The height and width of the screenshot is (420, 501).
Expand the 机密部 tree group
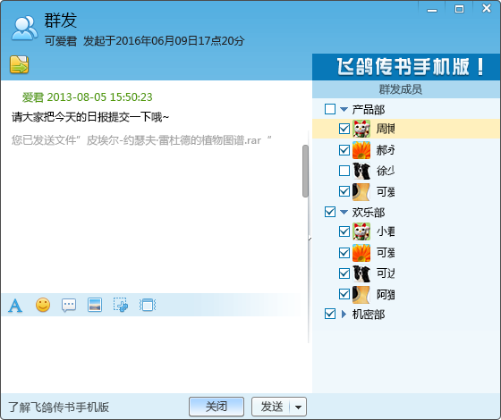(344, 315)
